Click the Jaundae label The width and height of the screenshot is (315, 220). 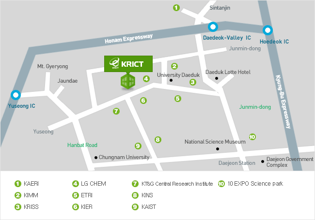click(67, 81)
